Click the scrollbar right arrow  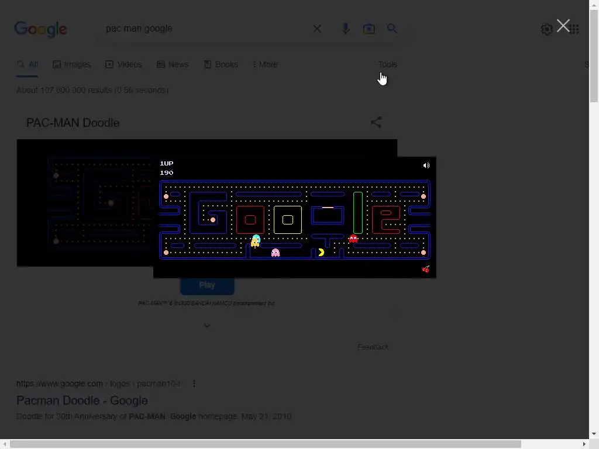tap(584, 444)
